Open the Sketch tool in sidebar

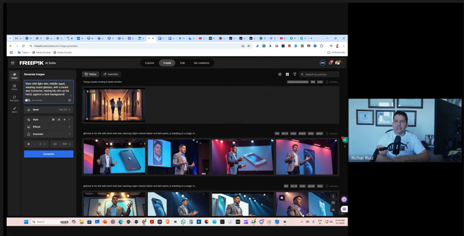pos(15,110)
